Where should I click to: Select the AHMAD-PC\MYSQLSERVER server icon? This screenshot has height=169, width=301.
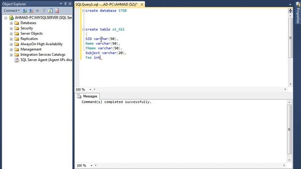tap(11, 18)
